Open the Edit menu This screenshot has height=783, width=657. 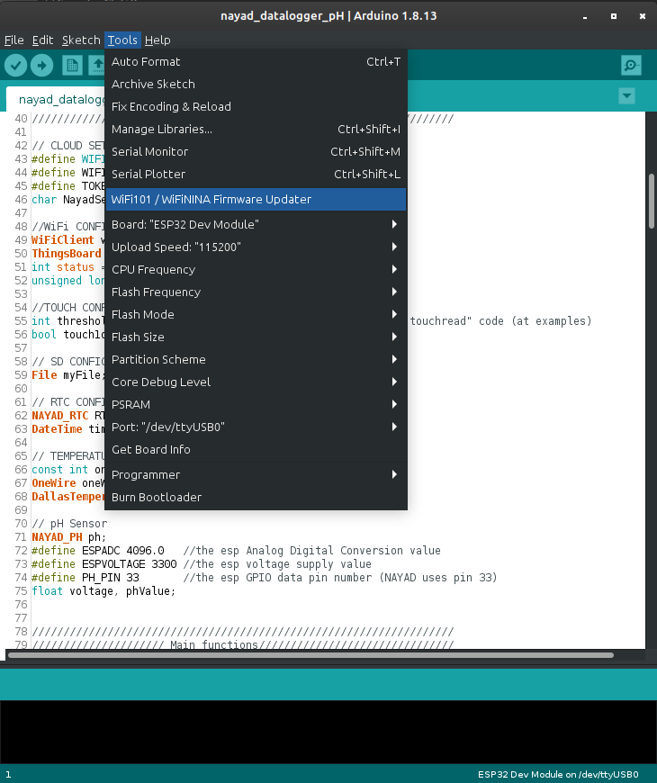(42, 40)
